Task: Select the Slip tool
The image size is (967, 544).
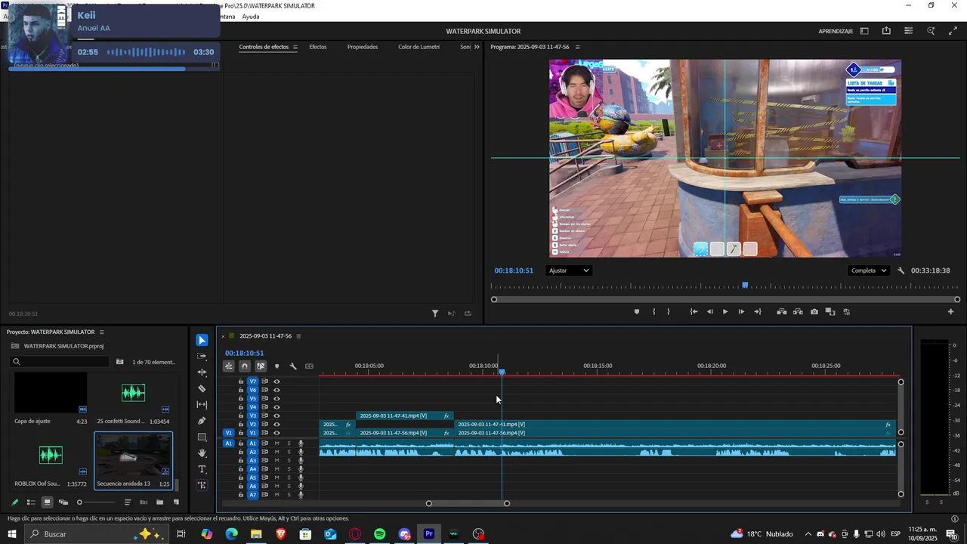Action: click(x=202, y=405)
